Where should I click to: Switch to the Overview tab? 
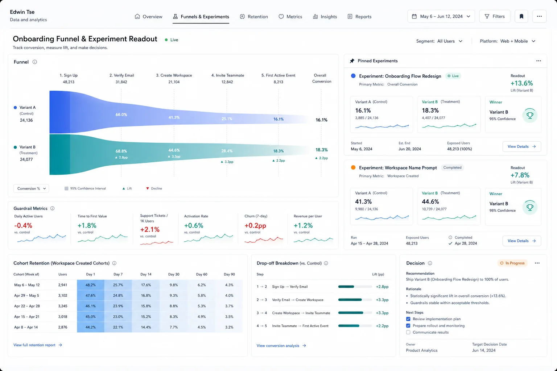pos(148,17)
